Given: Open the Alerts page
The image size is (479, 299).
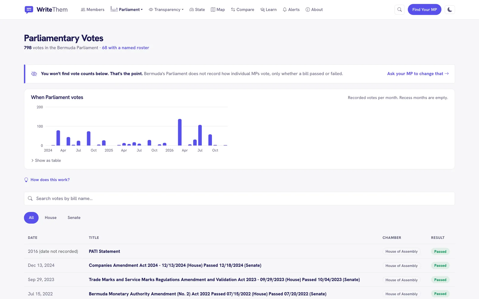Looking at the screenshot, I should [291, 10].
